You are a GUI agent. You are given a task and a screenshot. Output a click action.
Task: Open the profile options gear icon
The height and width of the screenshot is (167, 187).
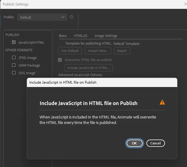72,17
